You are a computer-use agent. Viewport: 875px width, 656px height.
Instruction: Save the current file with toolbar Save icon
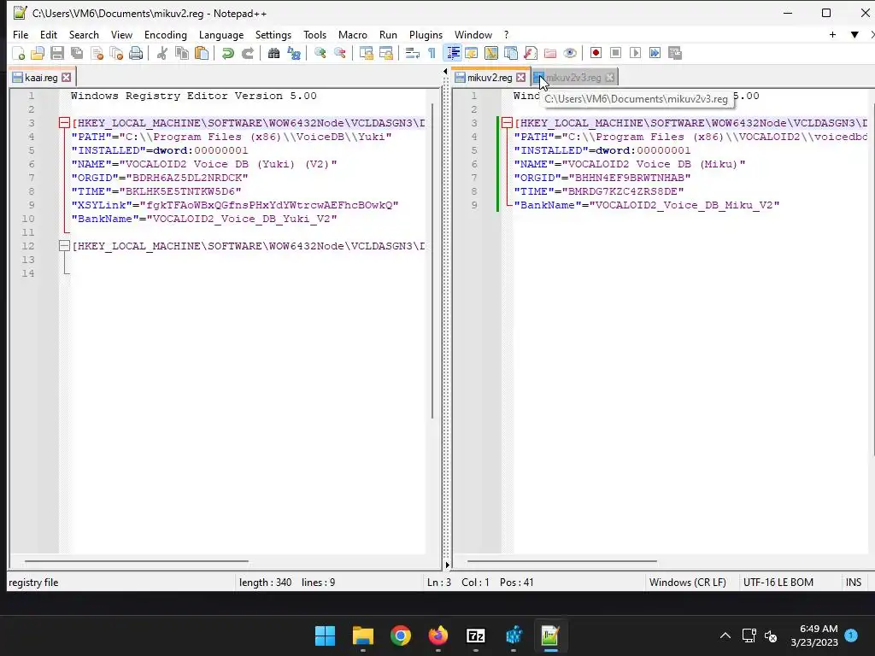(57, 53)
